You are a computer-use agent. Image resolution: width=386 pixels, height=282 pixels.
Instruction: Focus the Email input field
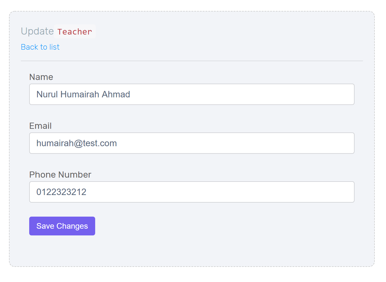(x=192, y=143)
